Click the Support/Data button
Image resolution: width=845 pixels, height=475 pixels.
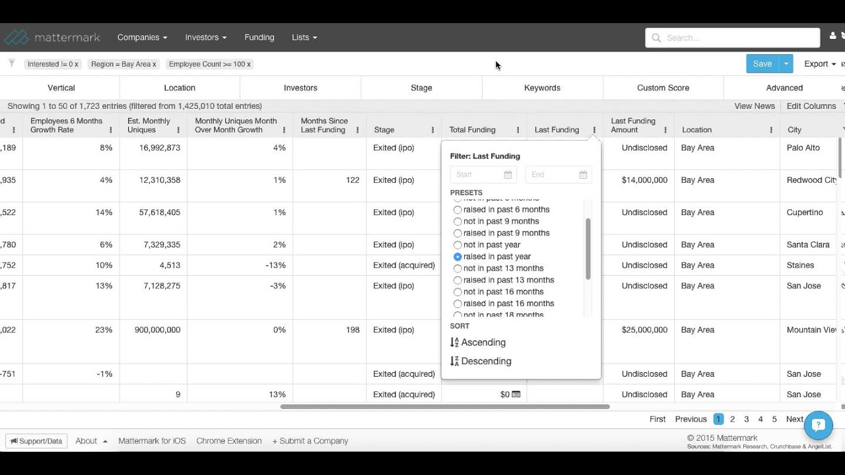(x=36, y=441)
